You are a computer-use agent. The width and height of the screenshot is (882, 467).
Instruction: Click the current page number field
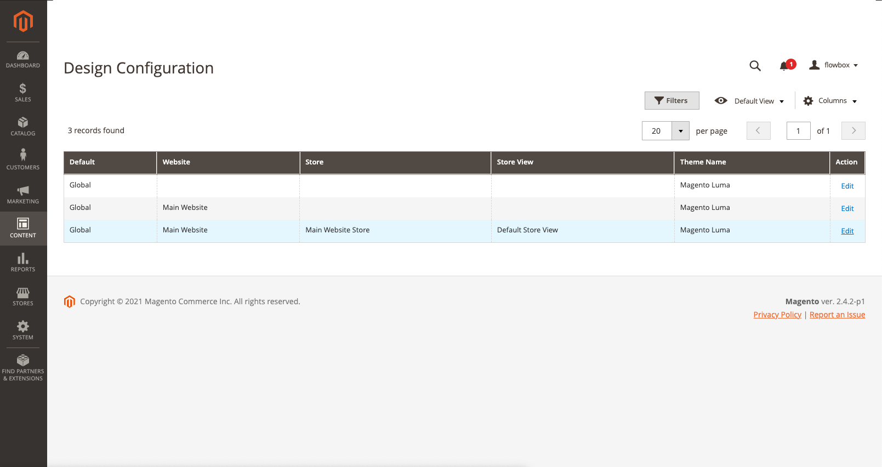click(799, 131)
